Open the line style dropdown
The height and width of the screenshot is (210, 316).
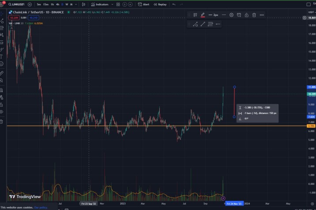point(224,15)
